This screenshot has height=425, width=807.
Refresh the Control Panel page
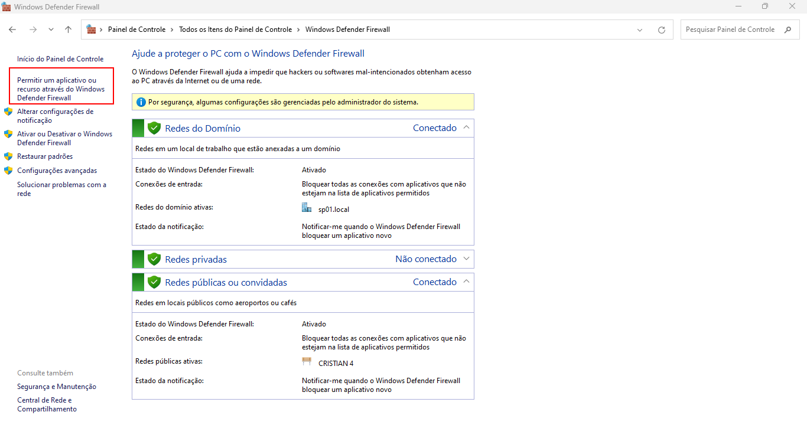(x=662, y=30)
